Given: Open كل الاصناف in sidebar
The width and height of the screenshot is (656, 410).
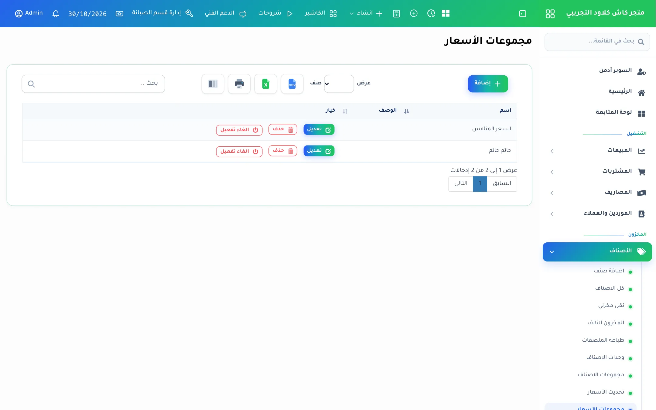Looking at the screenshot, I should 610,288.
